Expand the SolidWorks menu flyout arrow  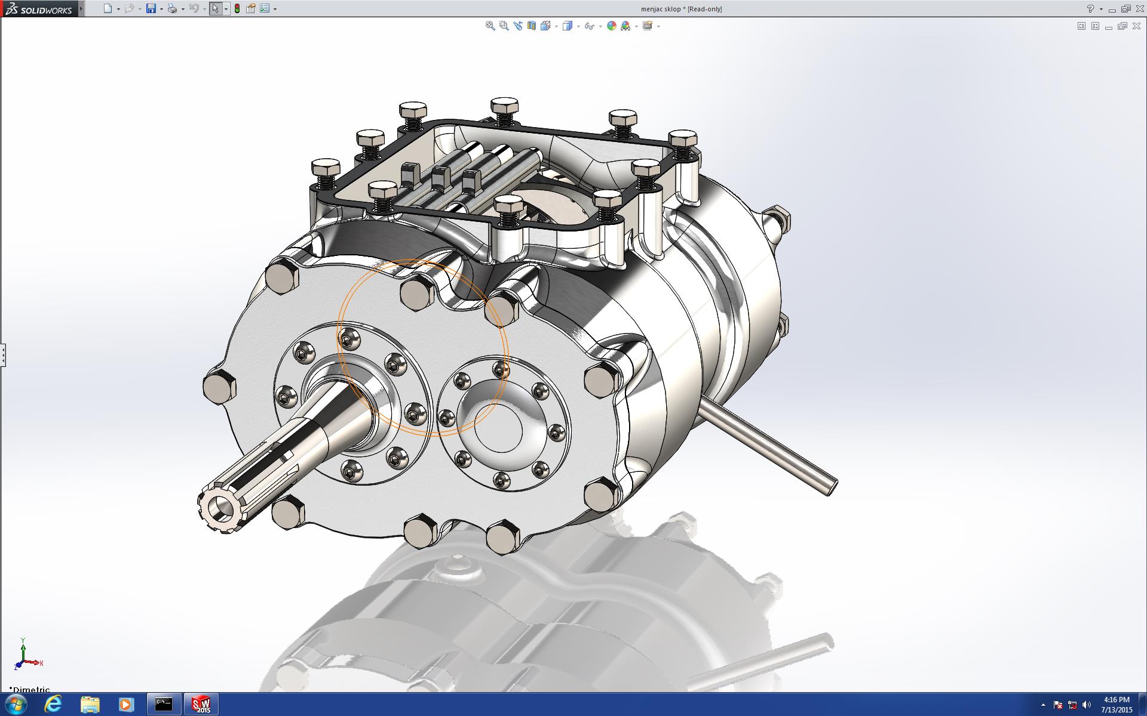81,8
